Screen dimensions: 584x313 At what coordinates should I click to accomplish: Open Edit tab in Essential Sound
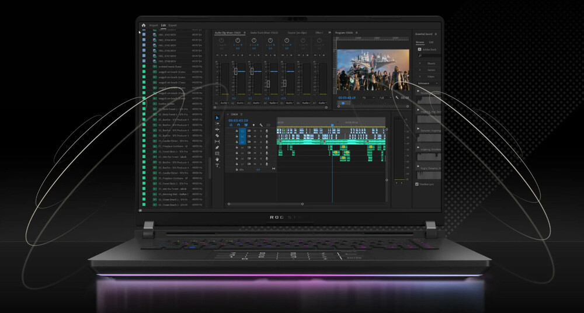point(431,42)
